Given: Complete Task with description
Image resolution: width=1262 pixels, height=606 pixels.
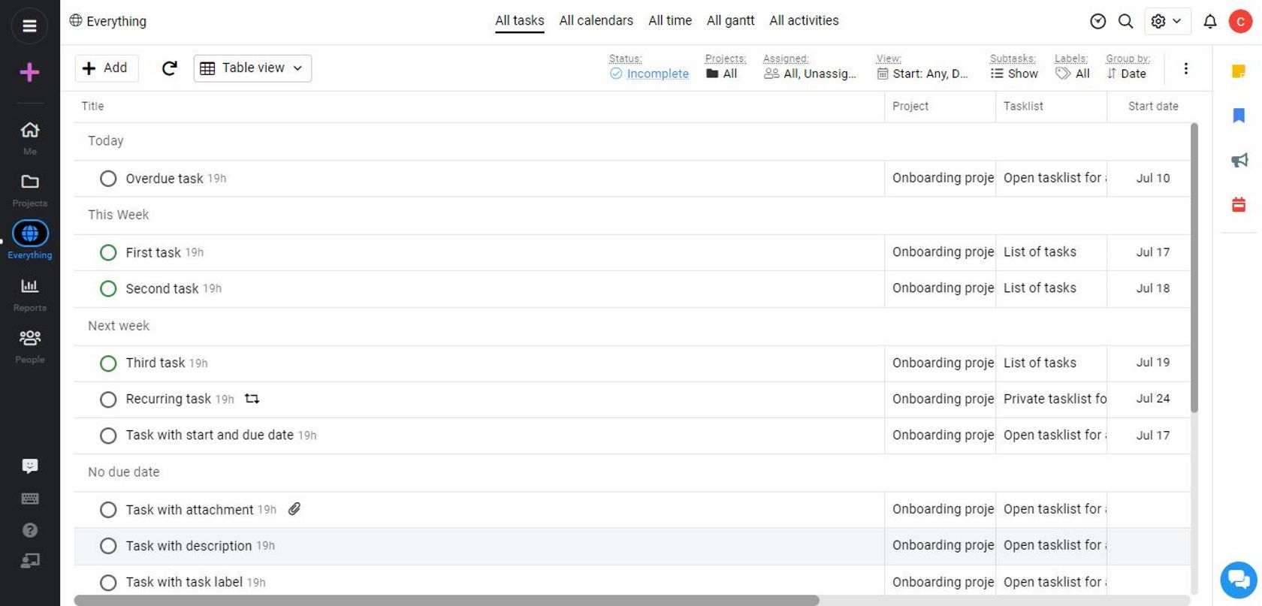Looking at the screenshot, I should pos(108,546).
